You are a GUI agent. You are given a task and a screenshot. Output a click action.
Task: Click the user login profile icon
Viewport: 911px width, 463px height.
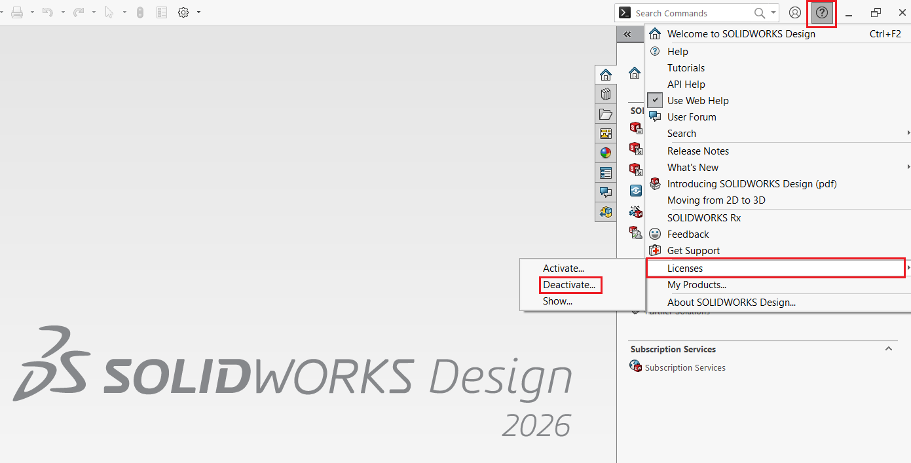795,12
